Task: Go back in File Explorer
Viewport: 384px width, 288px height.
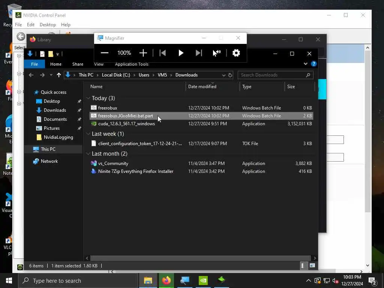Action: click(x=31, y=75)
